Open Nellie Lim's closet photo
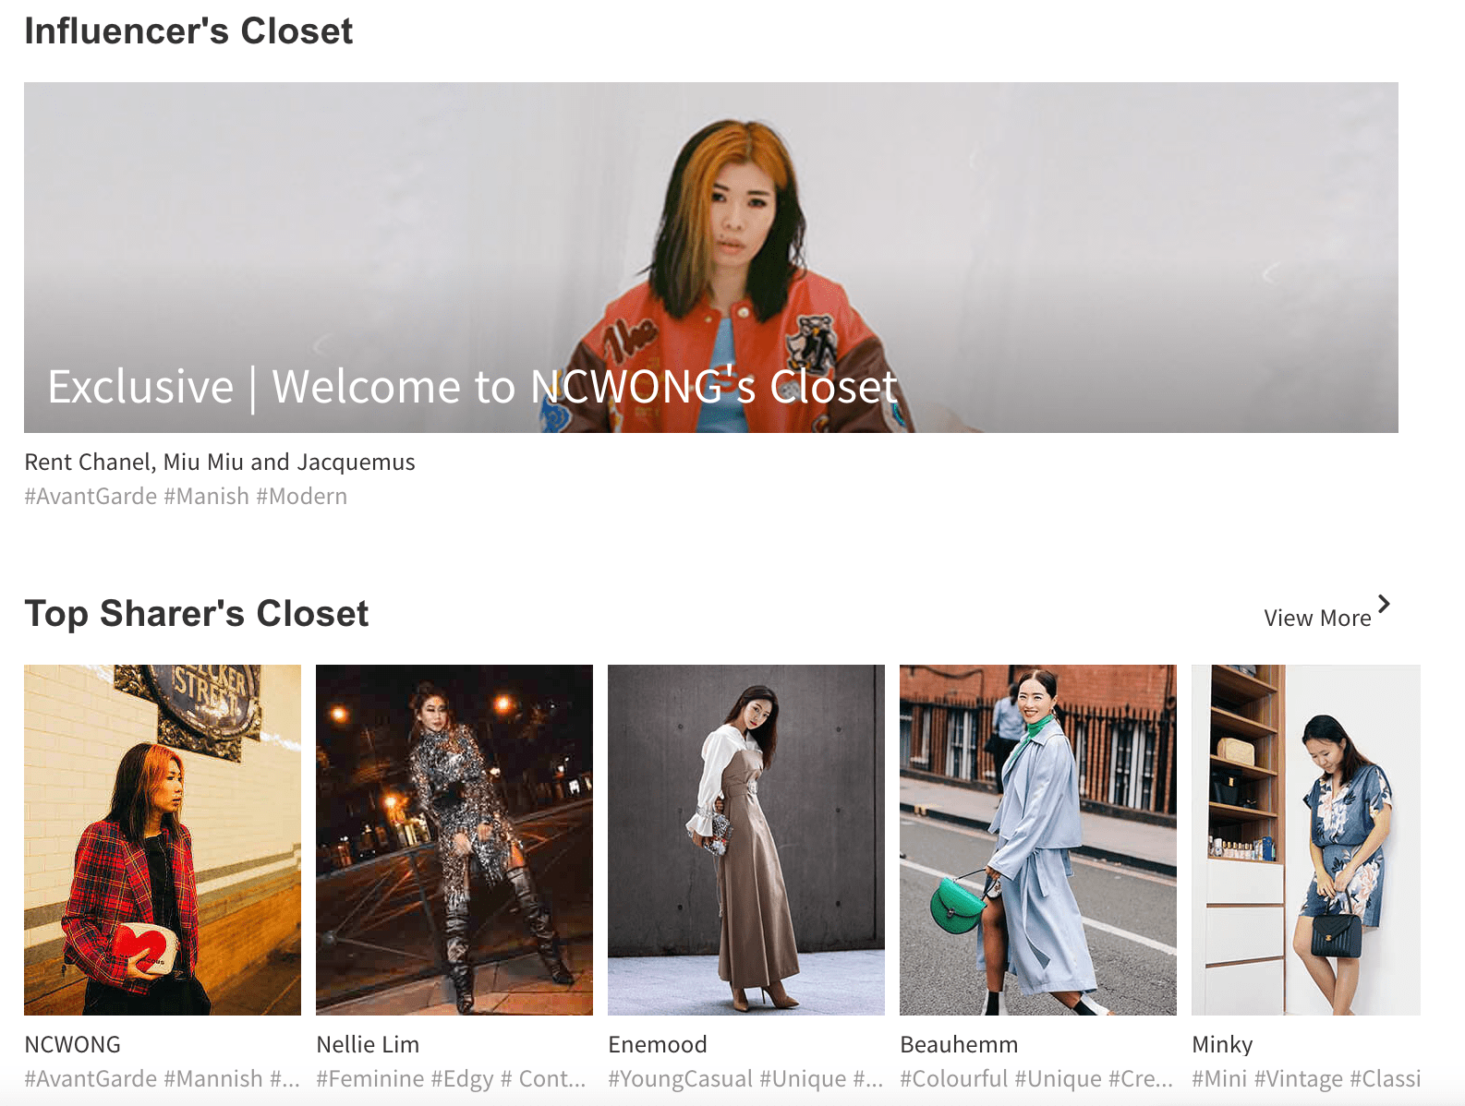Screen dimensions: 1465x1106 pyautogui.click(x=454, y=839)
